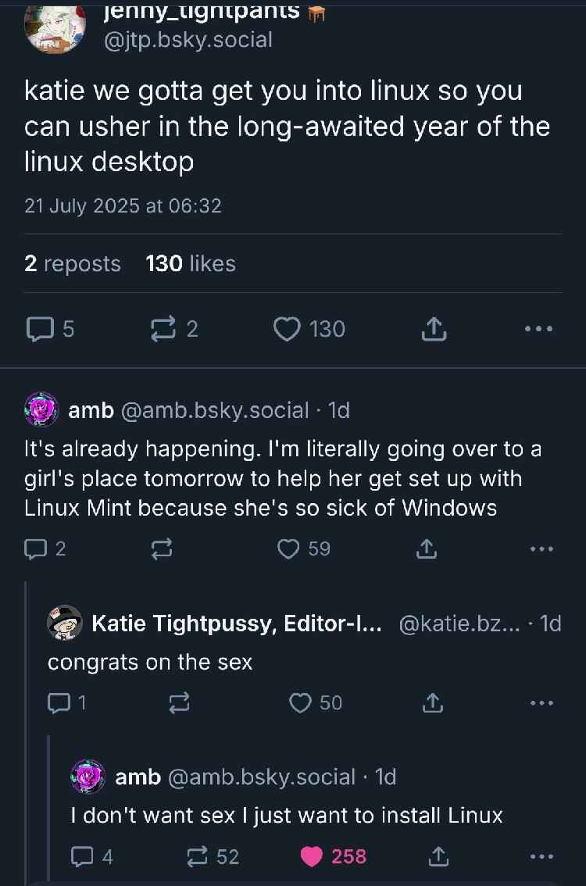This screenshot has height=886, width=586.
Task: Toggle the heart on the main post
Action: tap(291, 329)
